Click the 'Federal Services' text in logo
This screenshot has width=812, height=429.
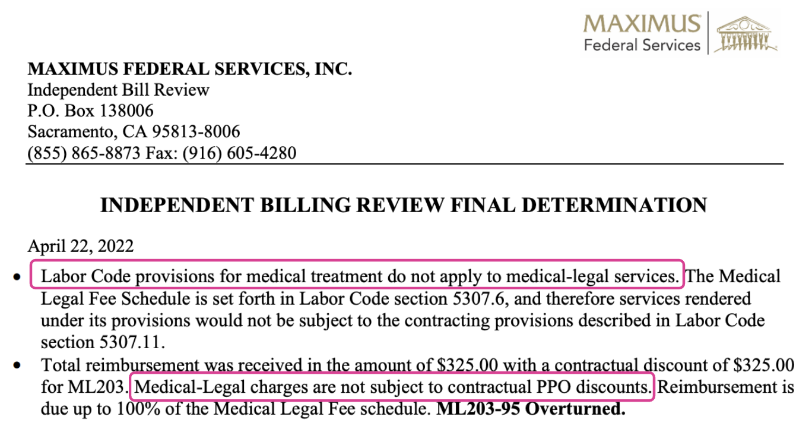[642, 45]
